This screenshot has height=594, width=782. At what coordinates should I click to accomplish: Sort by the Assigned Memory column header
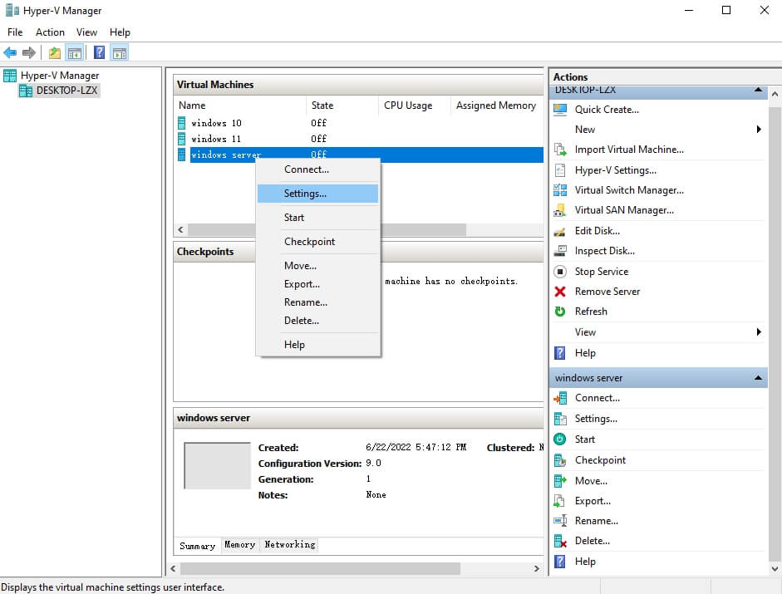[x=497, y=106]
